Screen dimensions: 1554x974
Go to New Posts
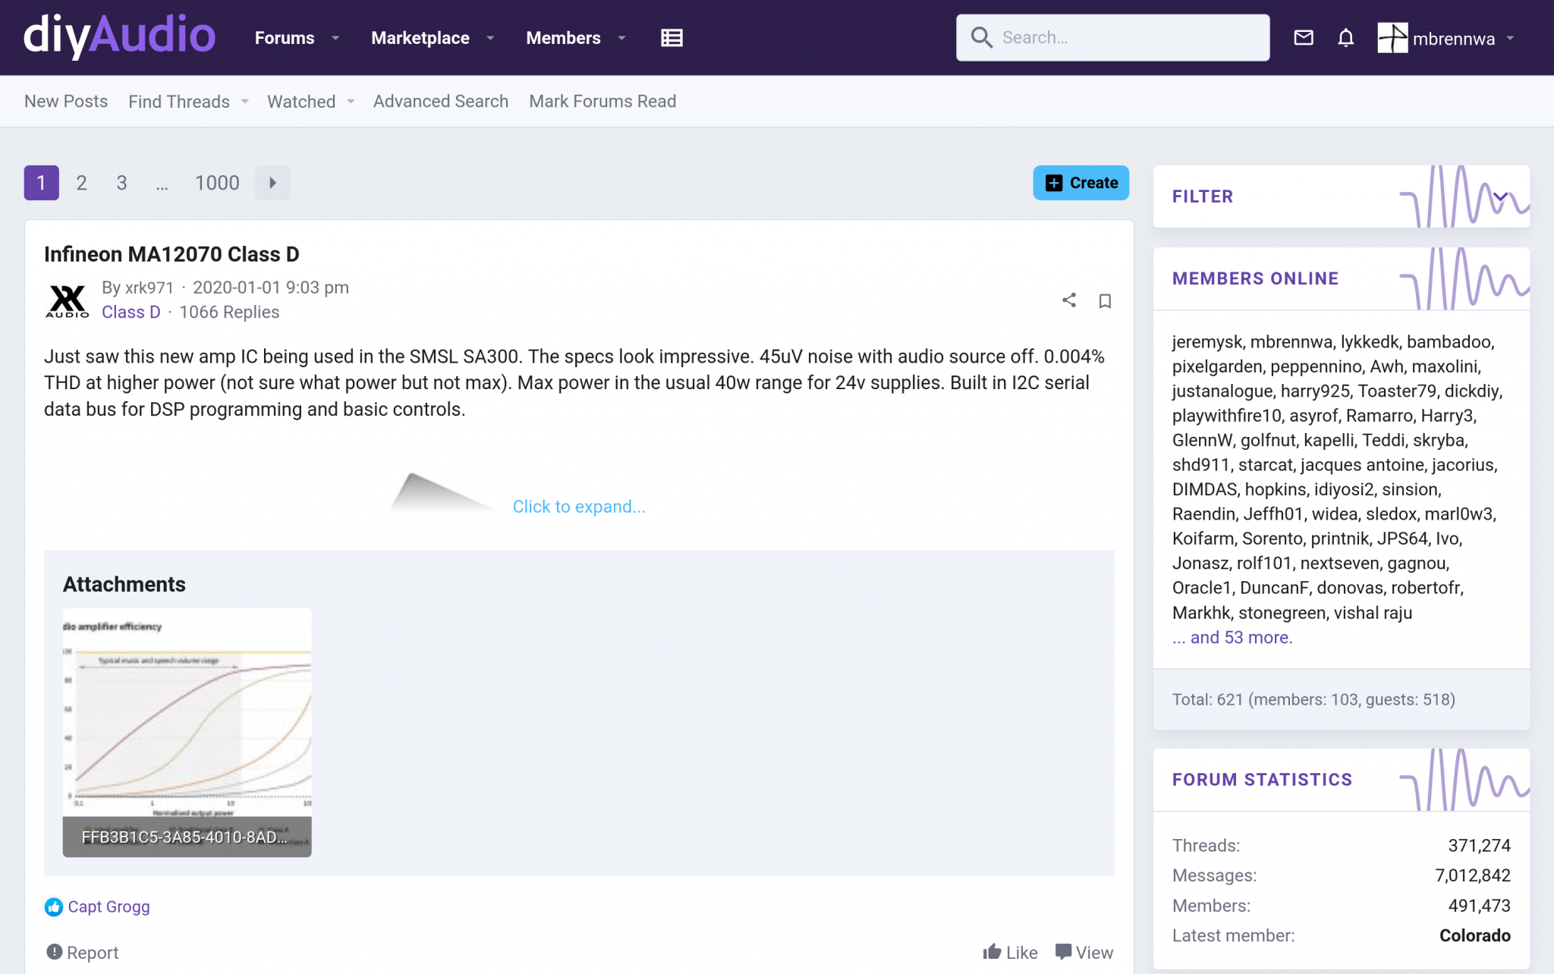66,101
